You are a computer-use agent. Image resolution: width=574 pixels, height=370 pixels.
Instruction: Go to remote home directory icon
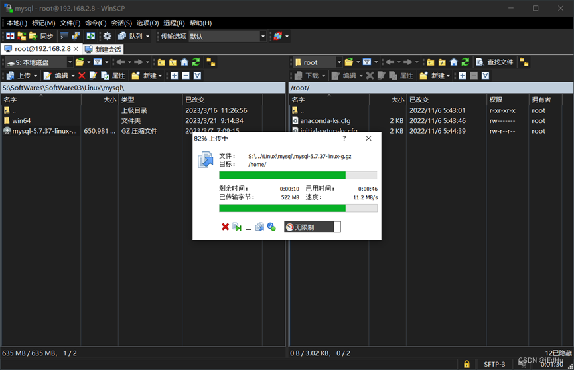click(454, 62)
